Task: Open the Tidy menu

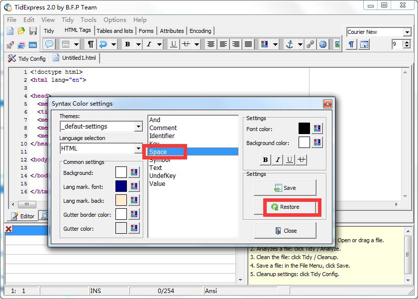Action: (68, 20)
